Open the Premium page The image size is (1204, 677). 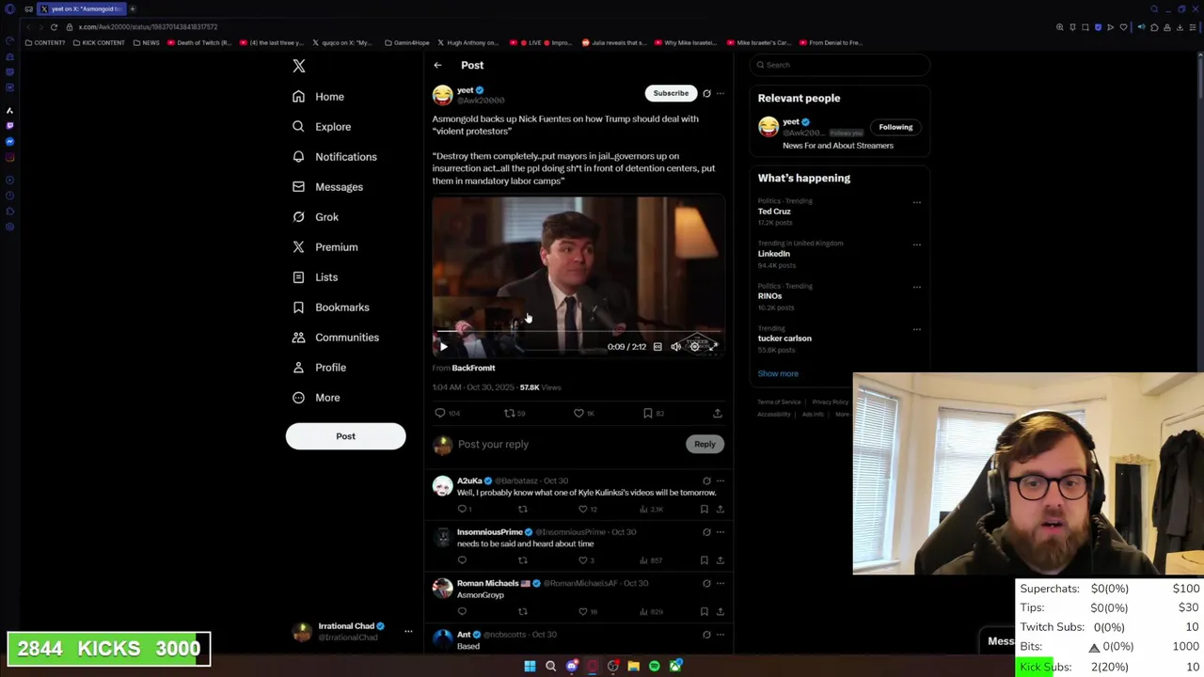point(325,247)
